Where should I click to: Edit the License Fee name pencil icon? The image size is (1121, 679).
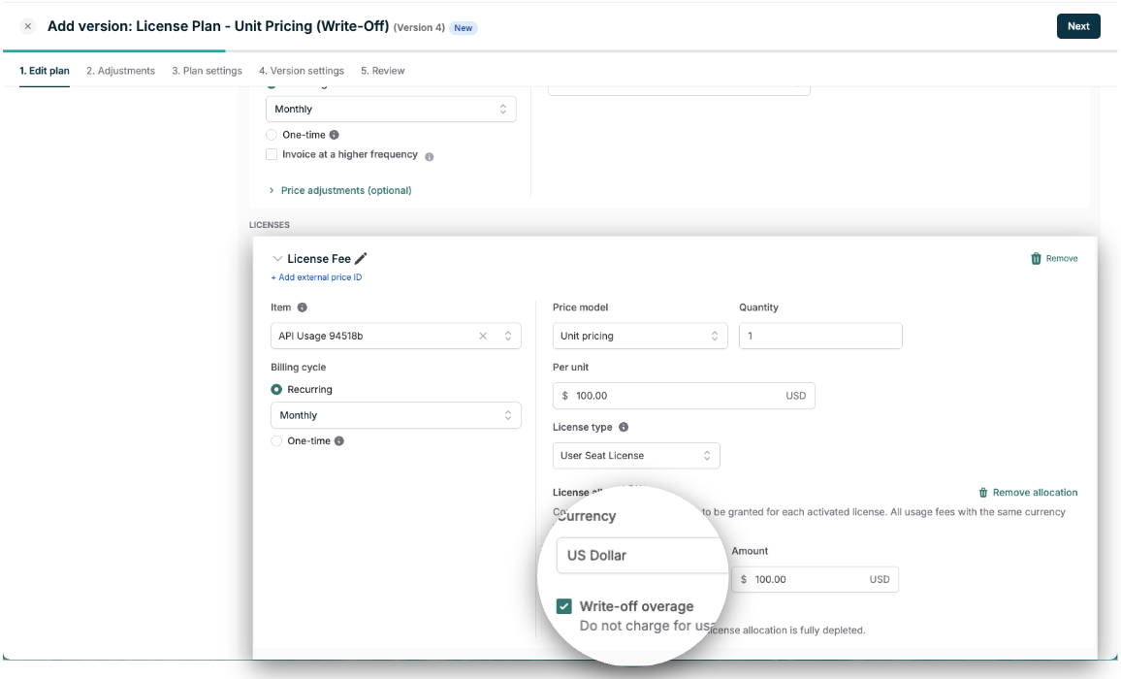pyautogui.click(x=361, y=258)
